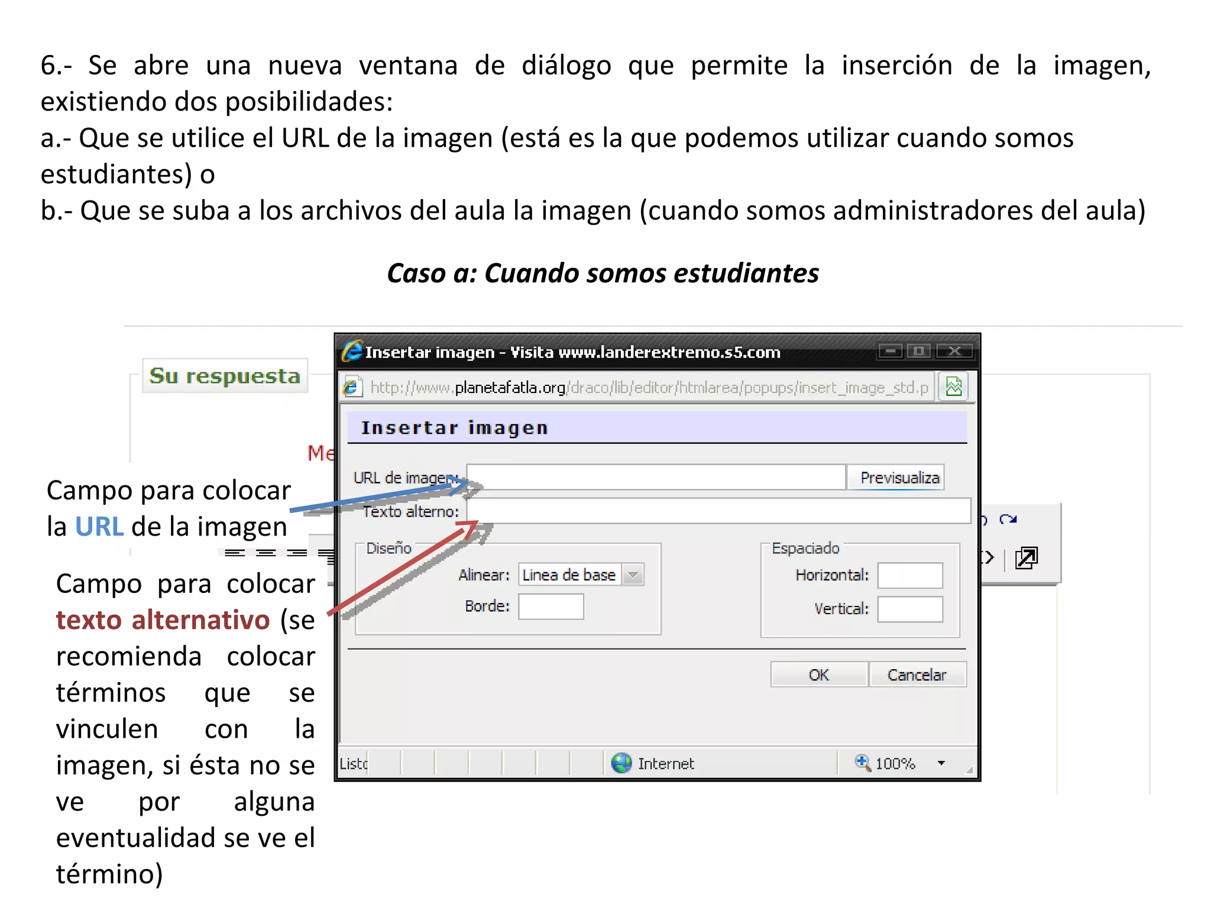Maximize the Insertar imagen window
Viewport: 1211px width, 908px height.
(918, 351)
